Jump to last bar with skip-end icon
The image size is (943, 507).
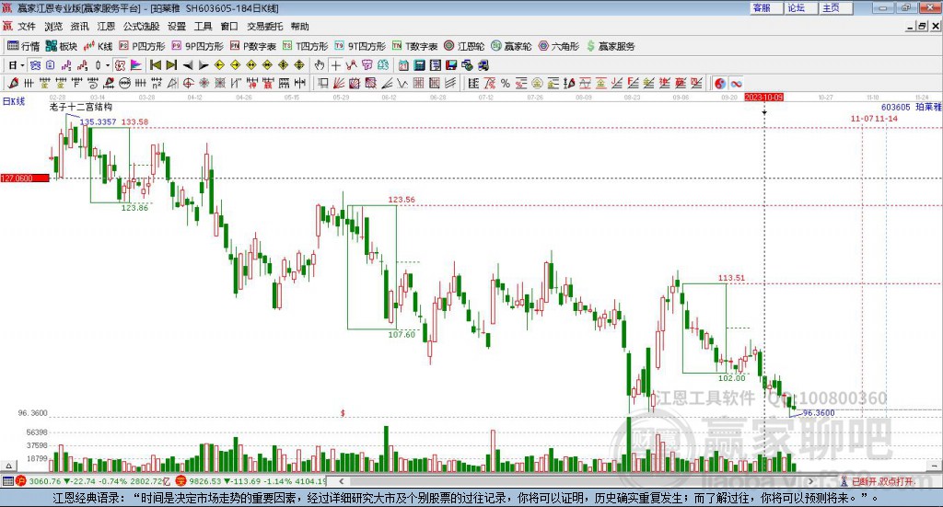[171, 65]
